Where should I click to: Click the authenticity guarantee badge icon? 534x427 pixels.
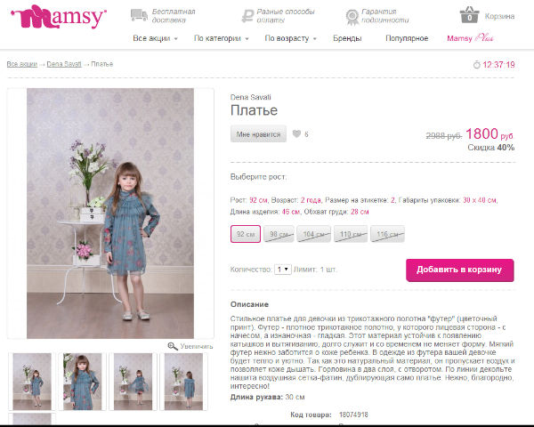coord(352,17)
